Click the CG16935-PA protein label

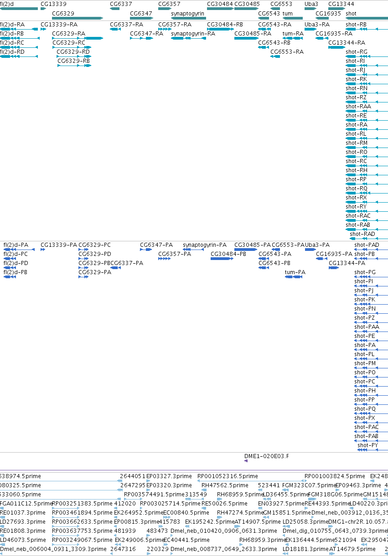point(334,254)
